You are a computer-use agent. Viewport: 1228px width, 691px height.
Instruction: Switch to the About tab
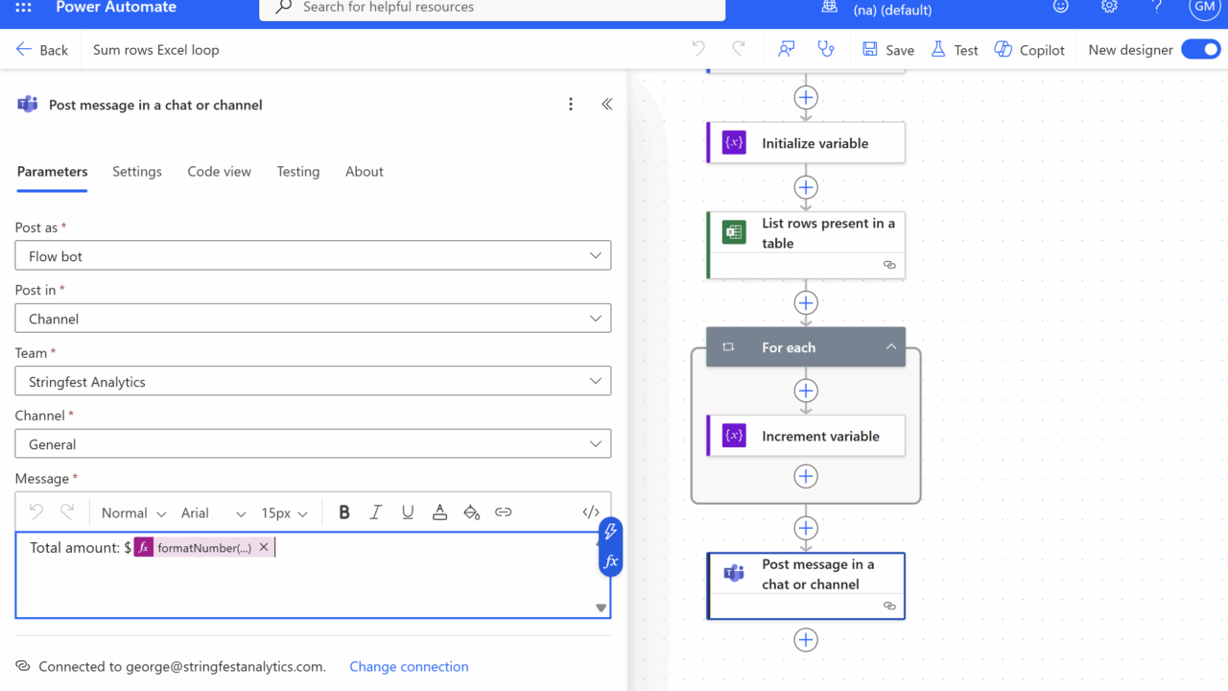[x=365, y=172]
